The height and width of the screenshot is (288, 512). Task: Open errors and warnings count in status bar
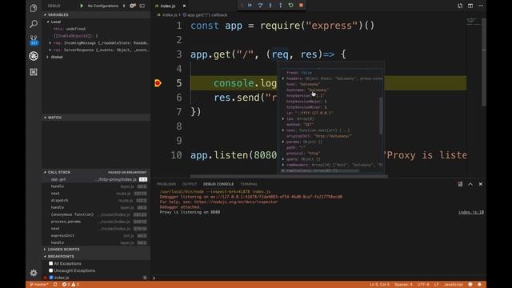(70, 285)
